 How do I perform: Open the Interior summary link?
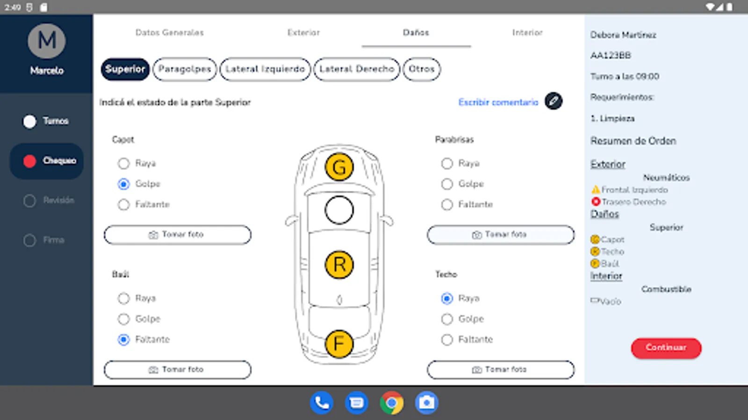point(606,276)
